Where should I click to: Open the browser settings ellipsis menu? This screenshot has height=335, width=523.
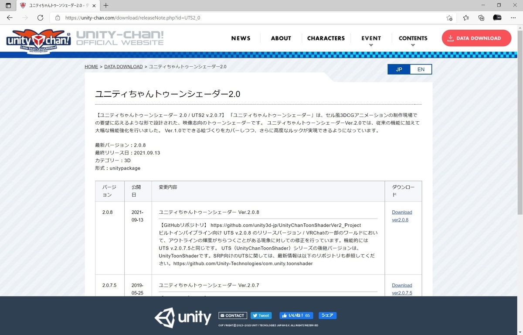coord(513,18)
